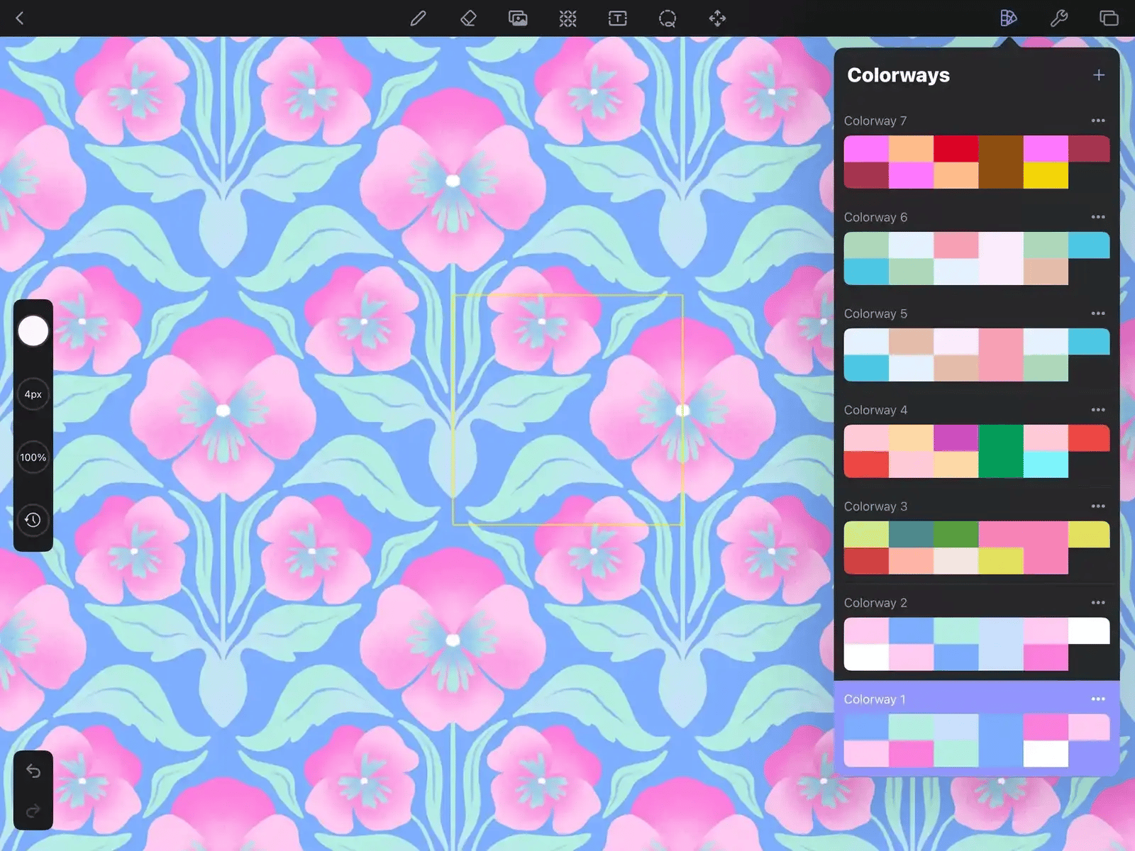Open options menu for Colorway 4
The image size is (1135, 851).
point(1098,410)
